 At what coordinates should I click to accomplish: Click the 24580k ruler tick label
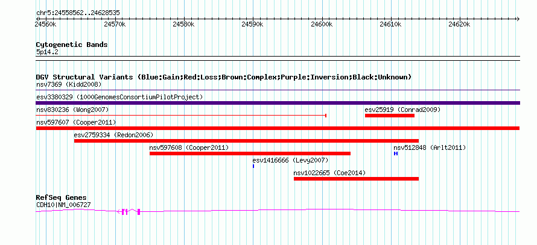click(x=183, y=24)
